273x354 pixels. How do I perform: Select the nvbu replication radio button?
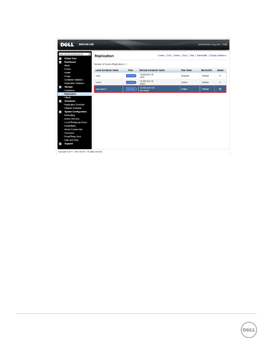220,76
